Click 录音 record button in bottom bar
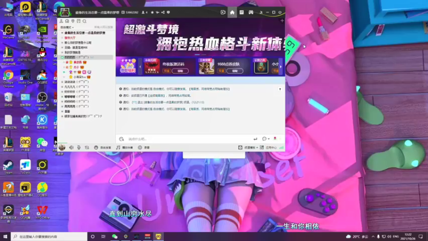The width and height of the screenshot is (428, 241). [x=144, y=148]
